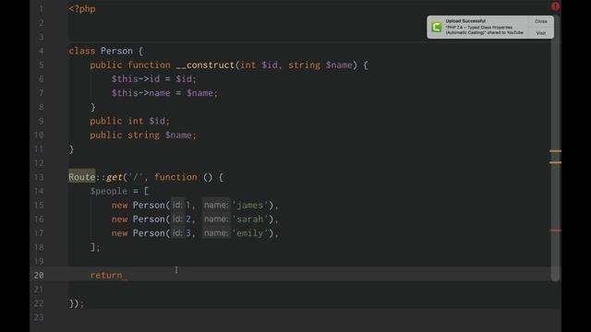
Task: Place cursor on '<?php' opening tag
Action: click(82, 9)
